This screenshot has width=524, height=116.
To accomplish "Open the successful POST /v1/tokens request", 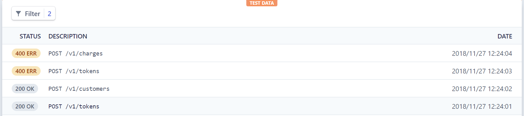I will coord(74,106).
